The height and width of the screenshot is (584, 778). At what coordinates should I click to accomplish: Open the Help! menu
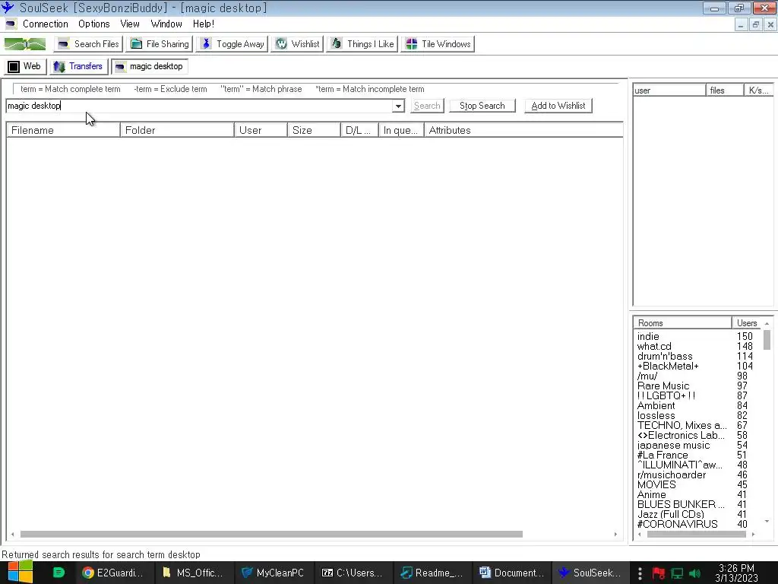[x=204, y=24]
